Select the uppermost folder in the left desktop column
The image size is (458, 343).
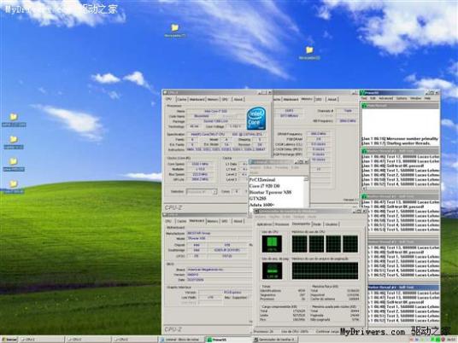(14, 120)
